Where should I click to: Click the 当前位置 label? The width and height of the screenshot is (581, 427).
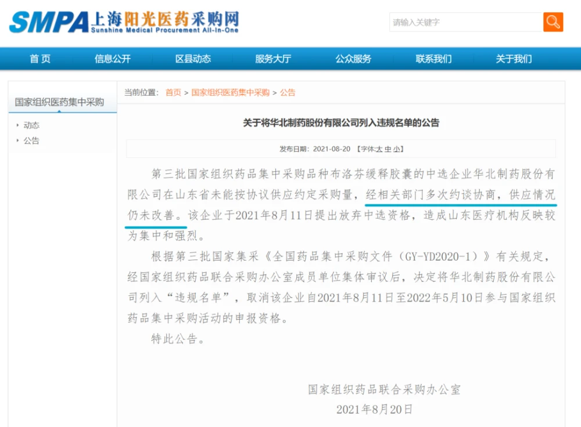pos(141,92)
